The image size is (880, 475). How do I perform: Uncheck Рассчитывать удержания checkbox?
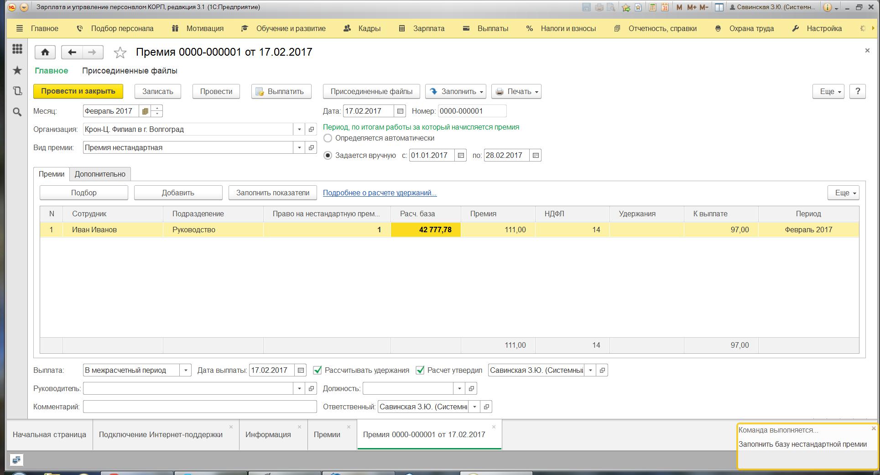(318, 370)
